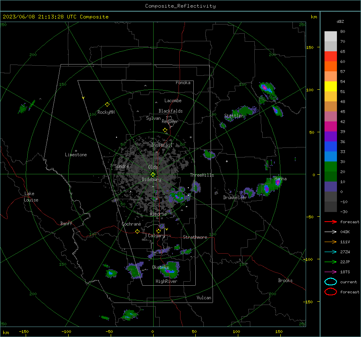The height and width of the screenshot is (337, 361).
Task: Click the RockyMH label
Action: (106, 112)
